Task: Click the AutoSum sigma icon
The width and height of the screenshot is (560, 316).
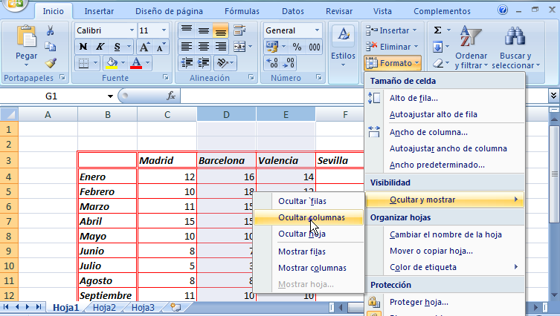Action: tap(438, 30)
